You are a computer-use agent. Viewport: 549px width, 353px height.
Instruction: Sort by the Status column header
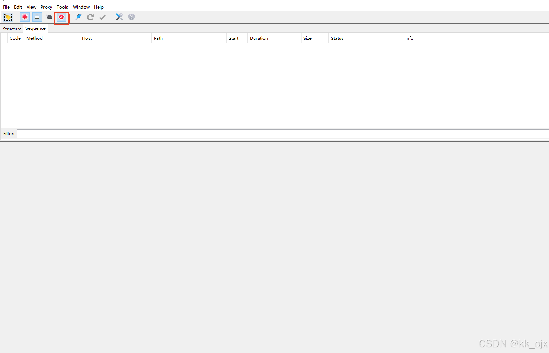pos(366,38)
